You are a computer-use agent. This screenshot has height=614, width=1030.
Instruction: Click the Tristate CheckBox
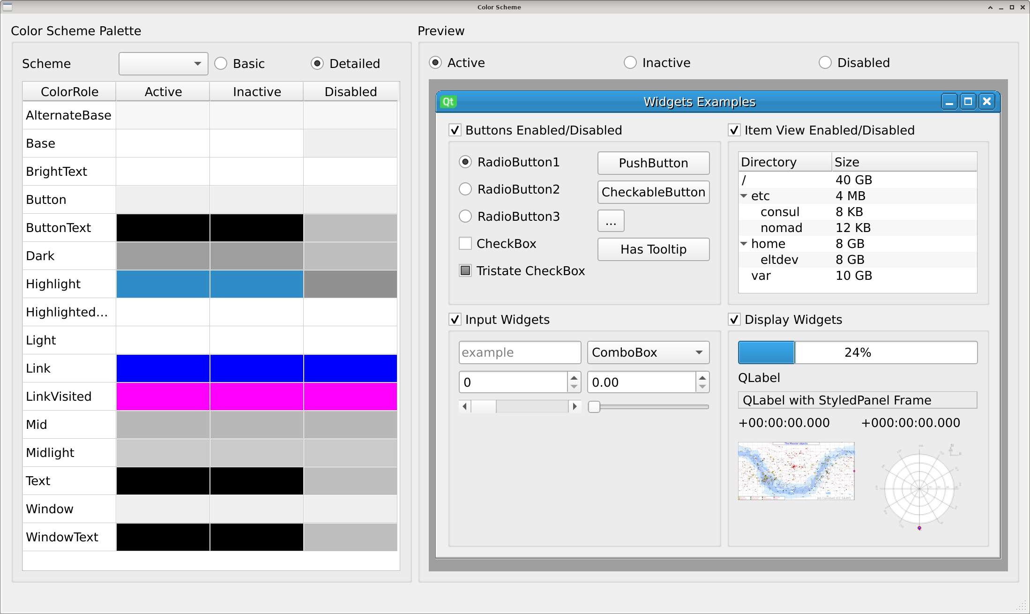tap(465, 270)
